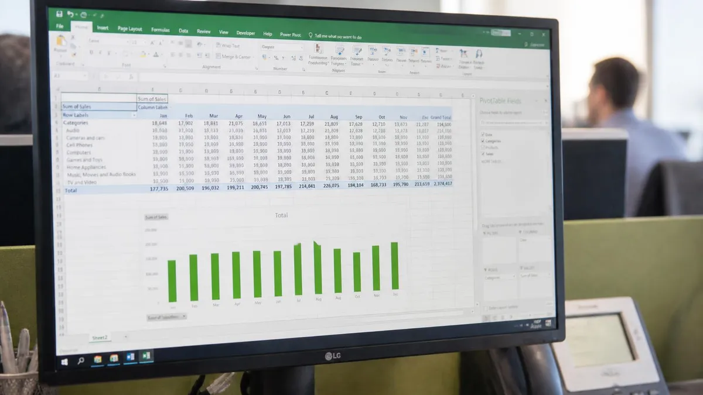Screen dimensions: 703x395
Task: Apply Percent Style number format
Action: 276,58
